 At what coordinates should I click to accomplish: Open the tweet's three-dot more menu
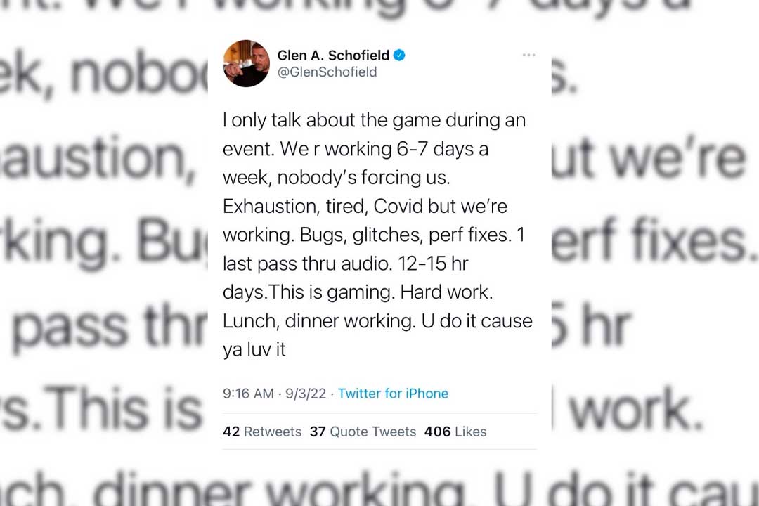(528, 56)
